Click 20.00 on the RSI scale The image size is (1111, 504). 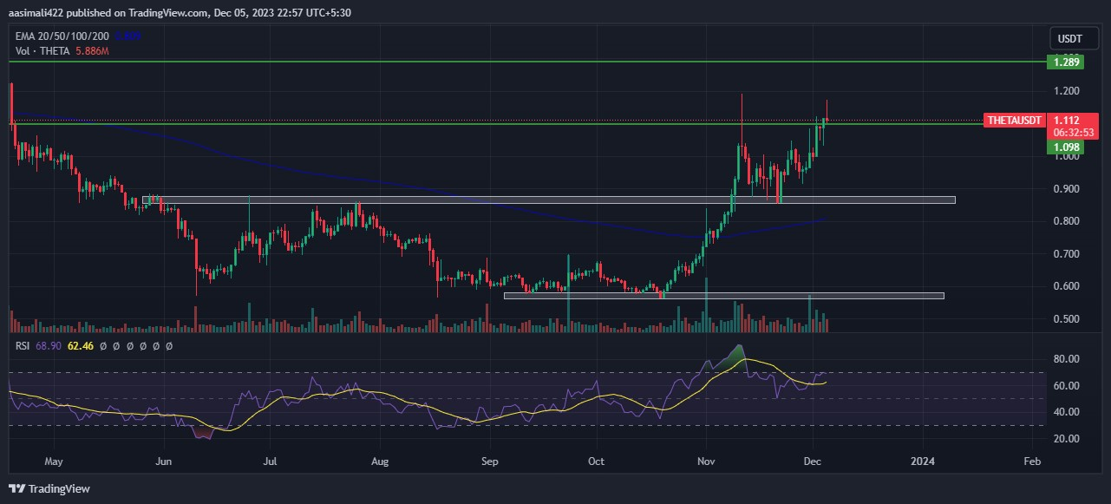1066,439
